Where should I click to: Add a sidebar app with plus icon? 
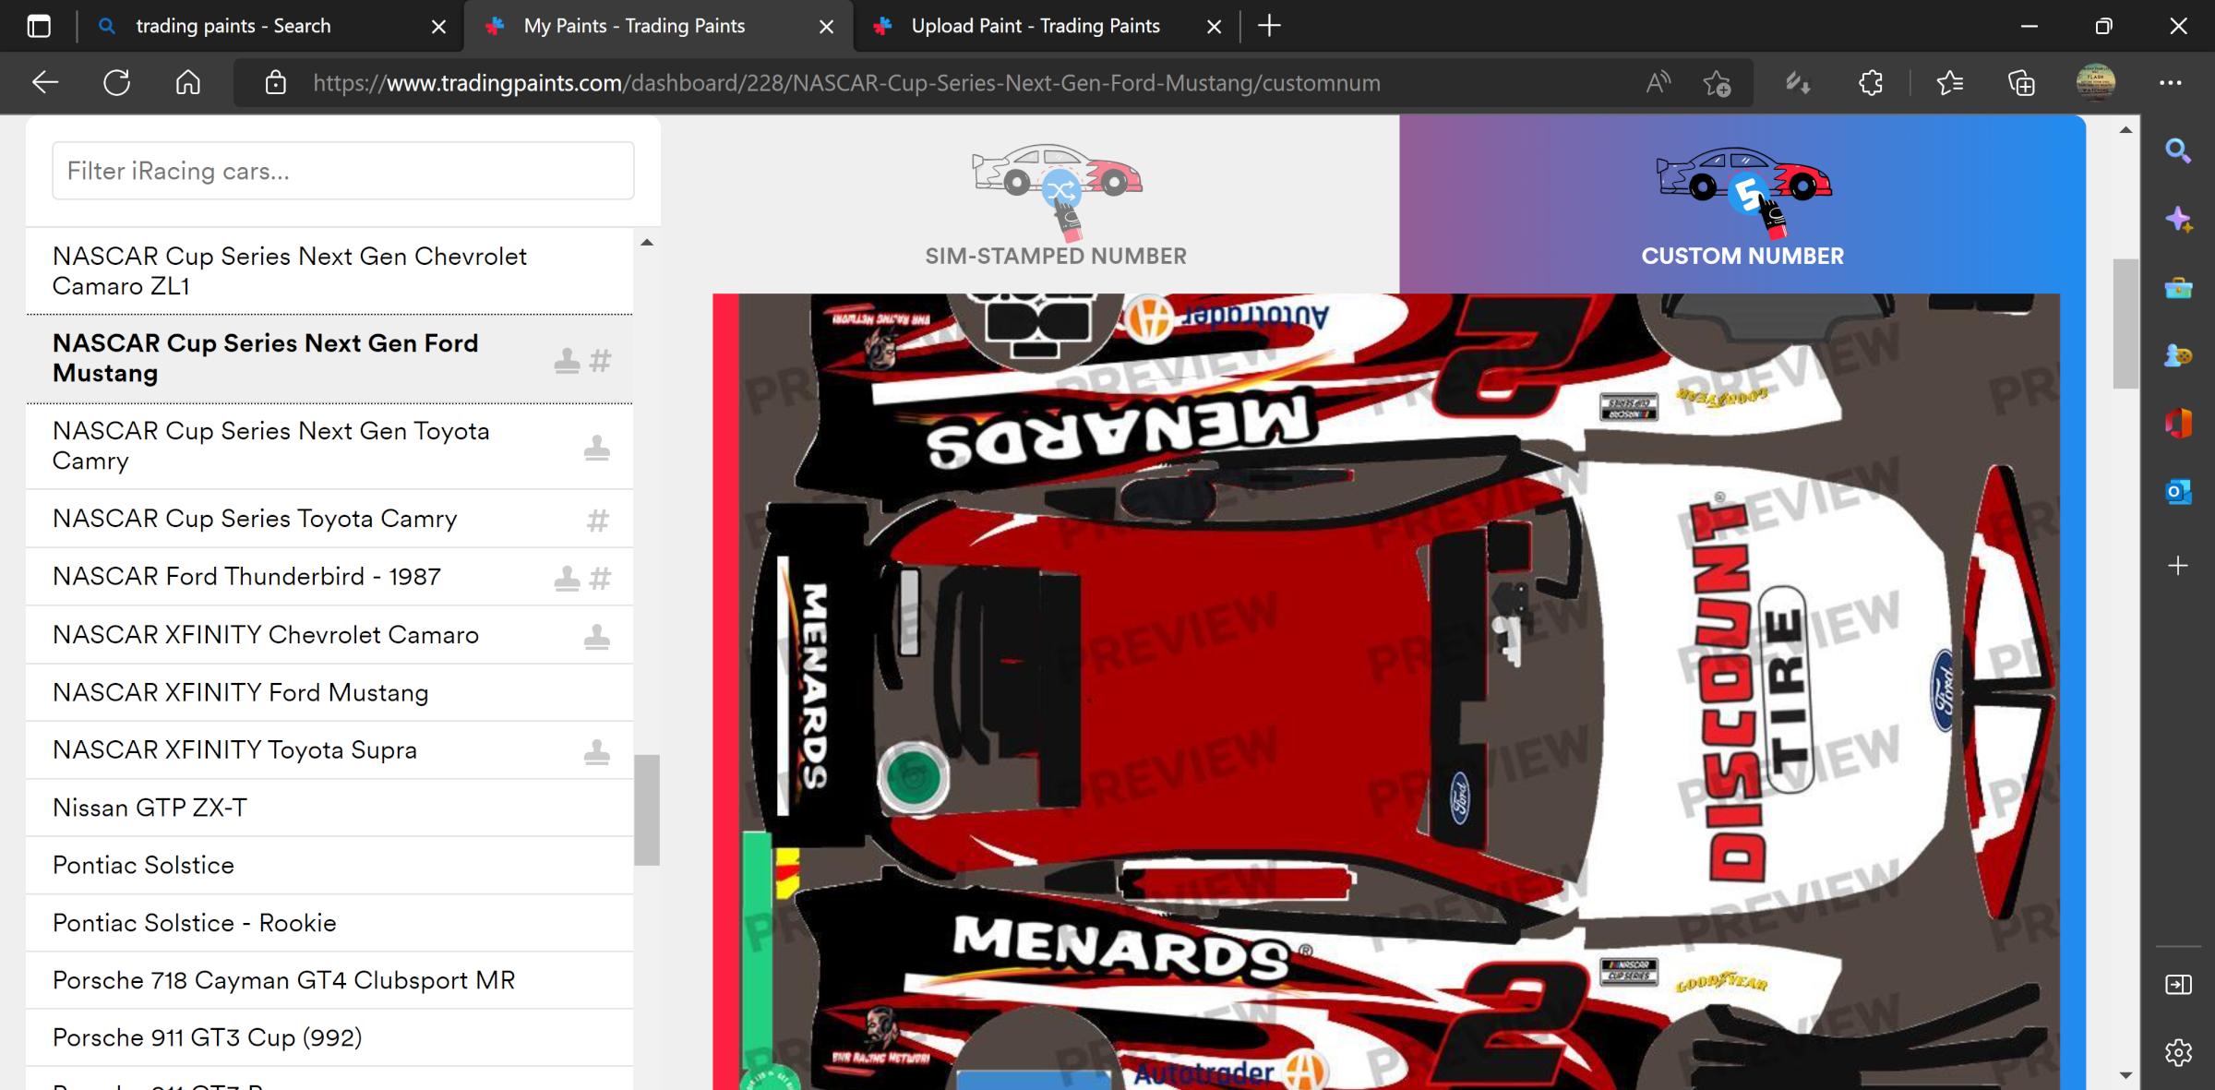tap(2178, 566)
